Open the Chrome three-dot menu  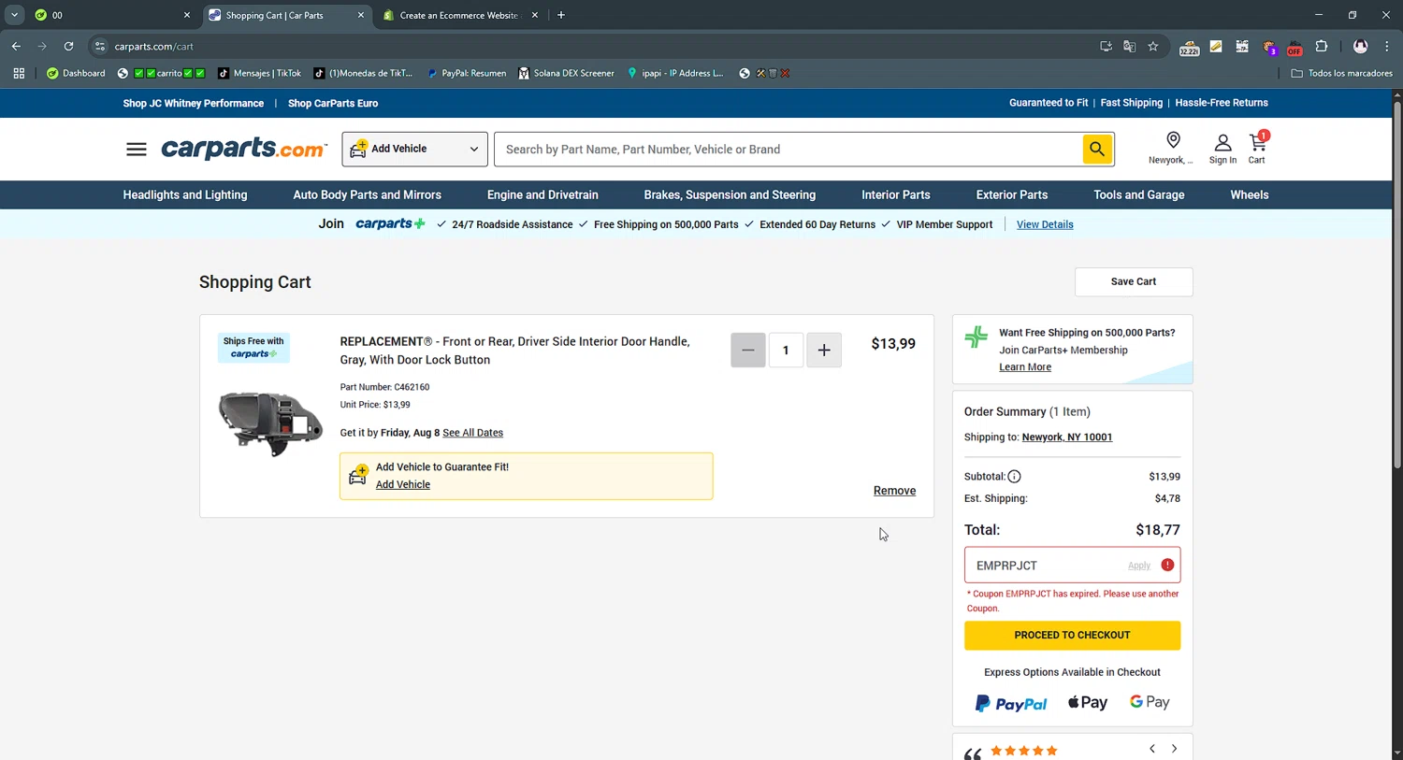(x=1387, y=46)
